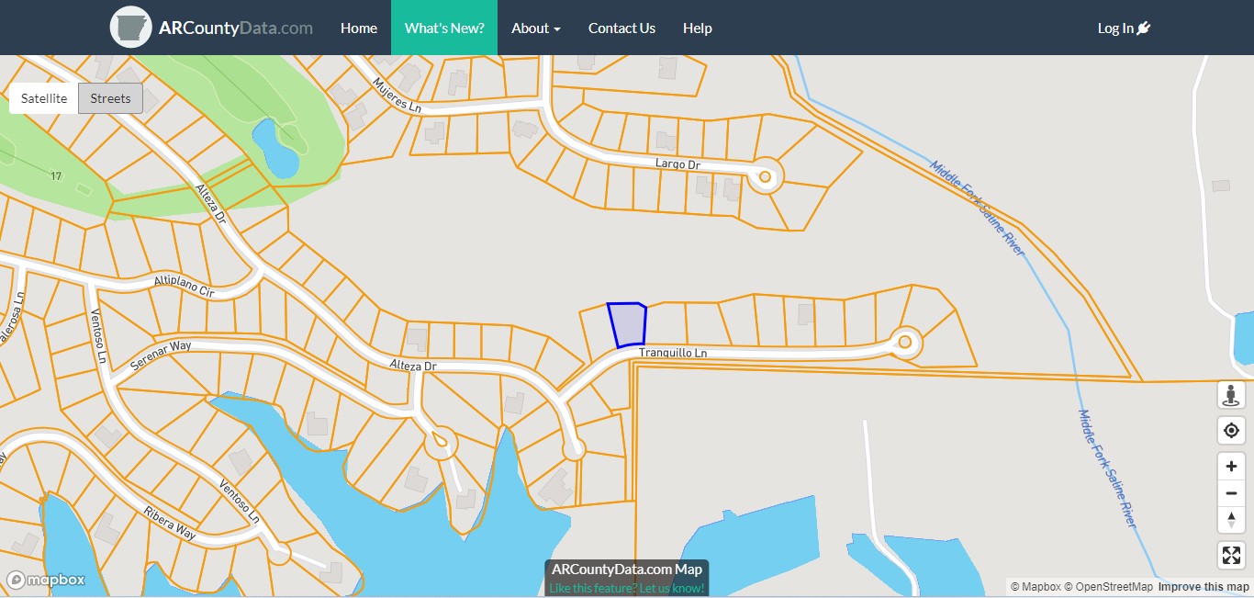Image resolution: width=1254 pixels, height=598 pixels.
Task: Open the Contact Us page
Action: click(x=621, y=28)
